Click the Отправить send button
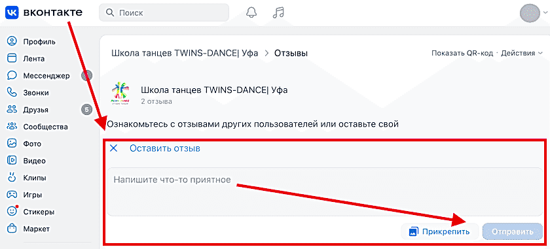This screenshot has width=550, height=249. coord(513,231)
